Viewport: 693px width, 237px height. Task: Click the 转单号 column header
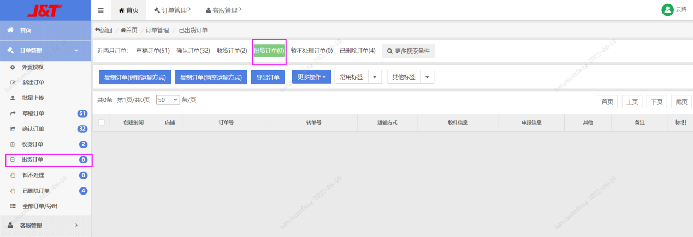[313, 123]
